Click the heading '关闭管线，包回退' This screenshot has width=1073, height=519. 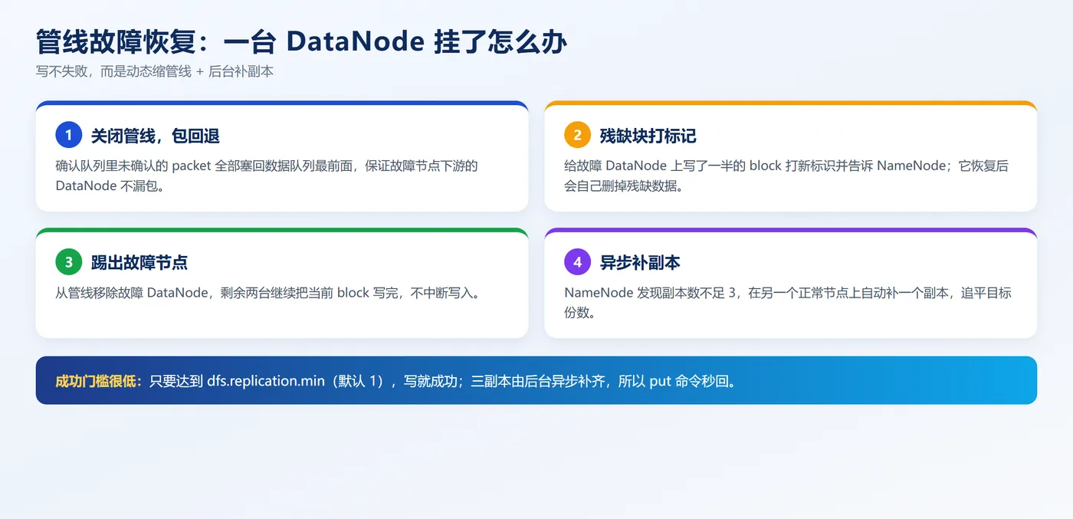pyautogui.click(x=156, y=136)
